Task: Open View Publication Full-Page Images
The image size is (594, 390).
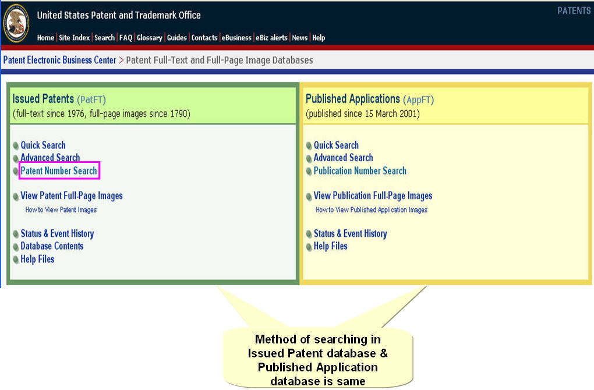Action: pos(373,196)
